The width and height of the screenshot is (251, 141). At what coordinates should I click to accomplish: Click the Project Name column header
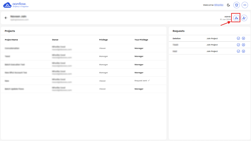[x=11, y=40]
